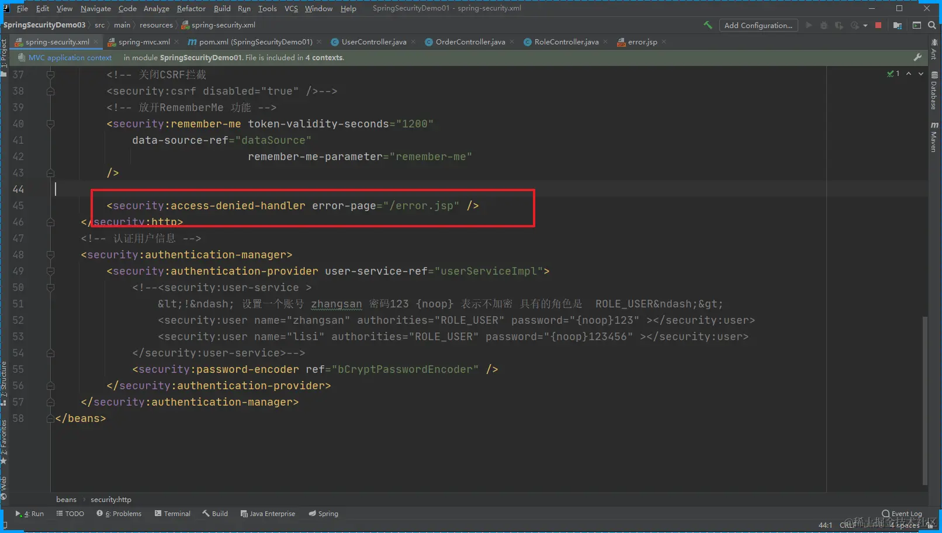The height and width of the screenshot is (533, 942).
Task: Open the File menu
Action: pyautogui.click(x=22, y=8)
